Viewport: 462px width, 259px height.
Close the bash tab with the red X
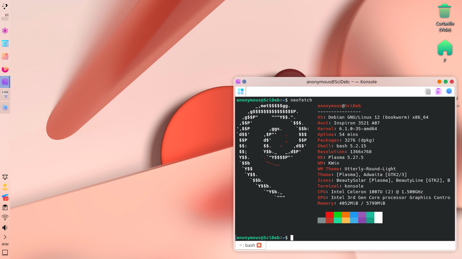[x=259, y=245]
